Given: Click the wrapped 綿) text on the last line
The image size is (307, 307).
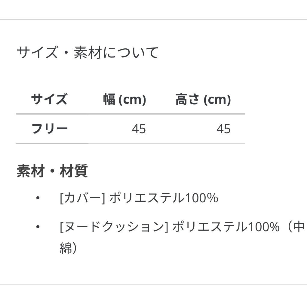Looking at the screenshot, I should point(68,248).
